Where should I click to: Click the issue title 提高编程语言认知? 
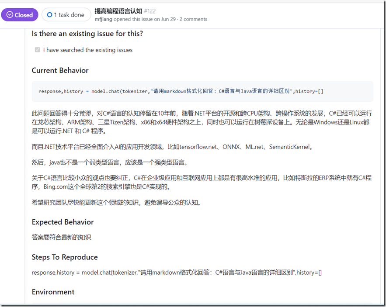click(118, 11)
